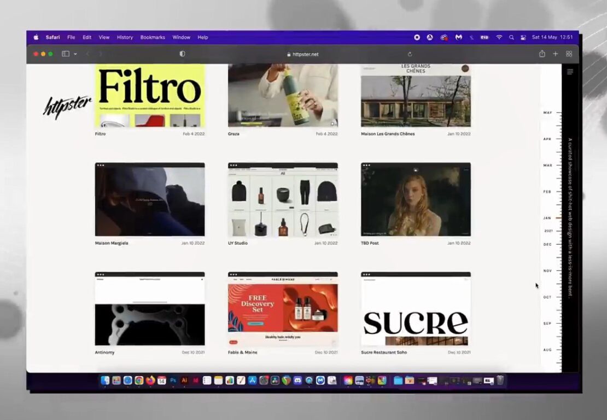Expand the sidebar dropdown chevron
This screenshot has height=420, width=607.
pos(75,54)
